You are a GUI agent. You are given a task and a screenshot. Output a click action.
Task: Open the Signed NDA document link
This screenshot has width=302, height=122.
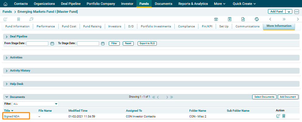12,116
